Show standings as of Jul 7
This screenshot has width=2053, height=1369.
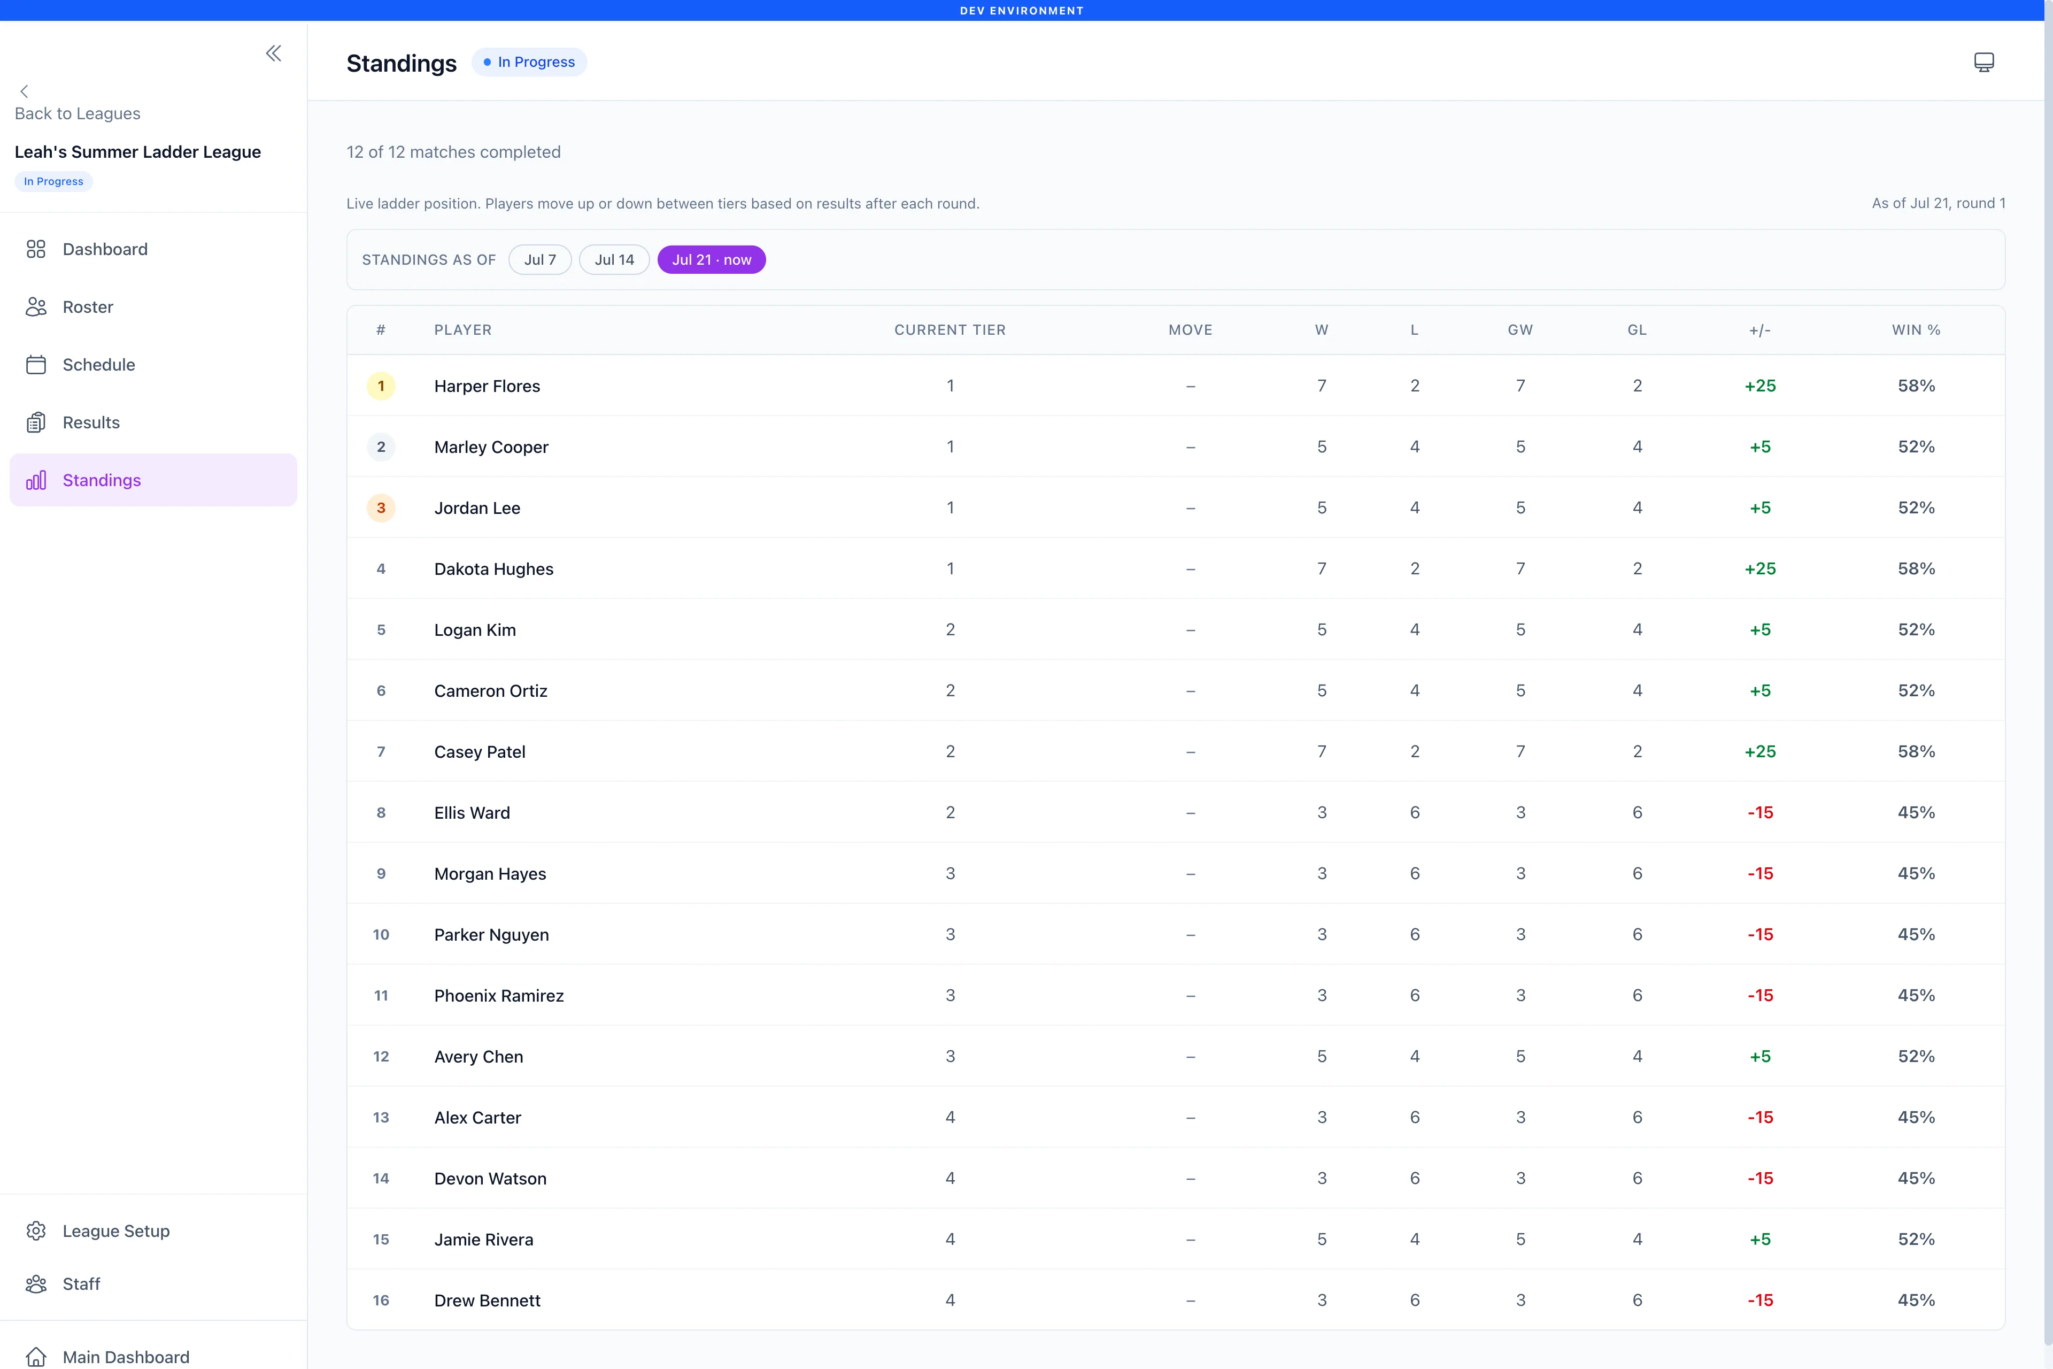[539, 259]
